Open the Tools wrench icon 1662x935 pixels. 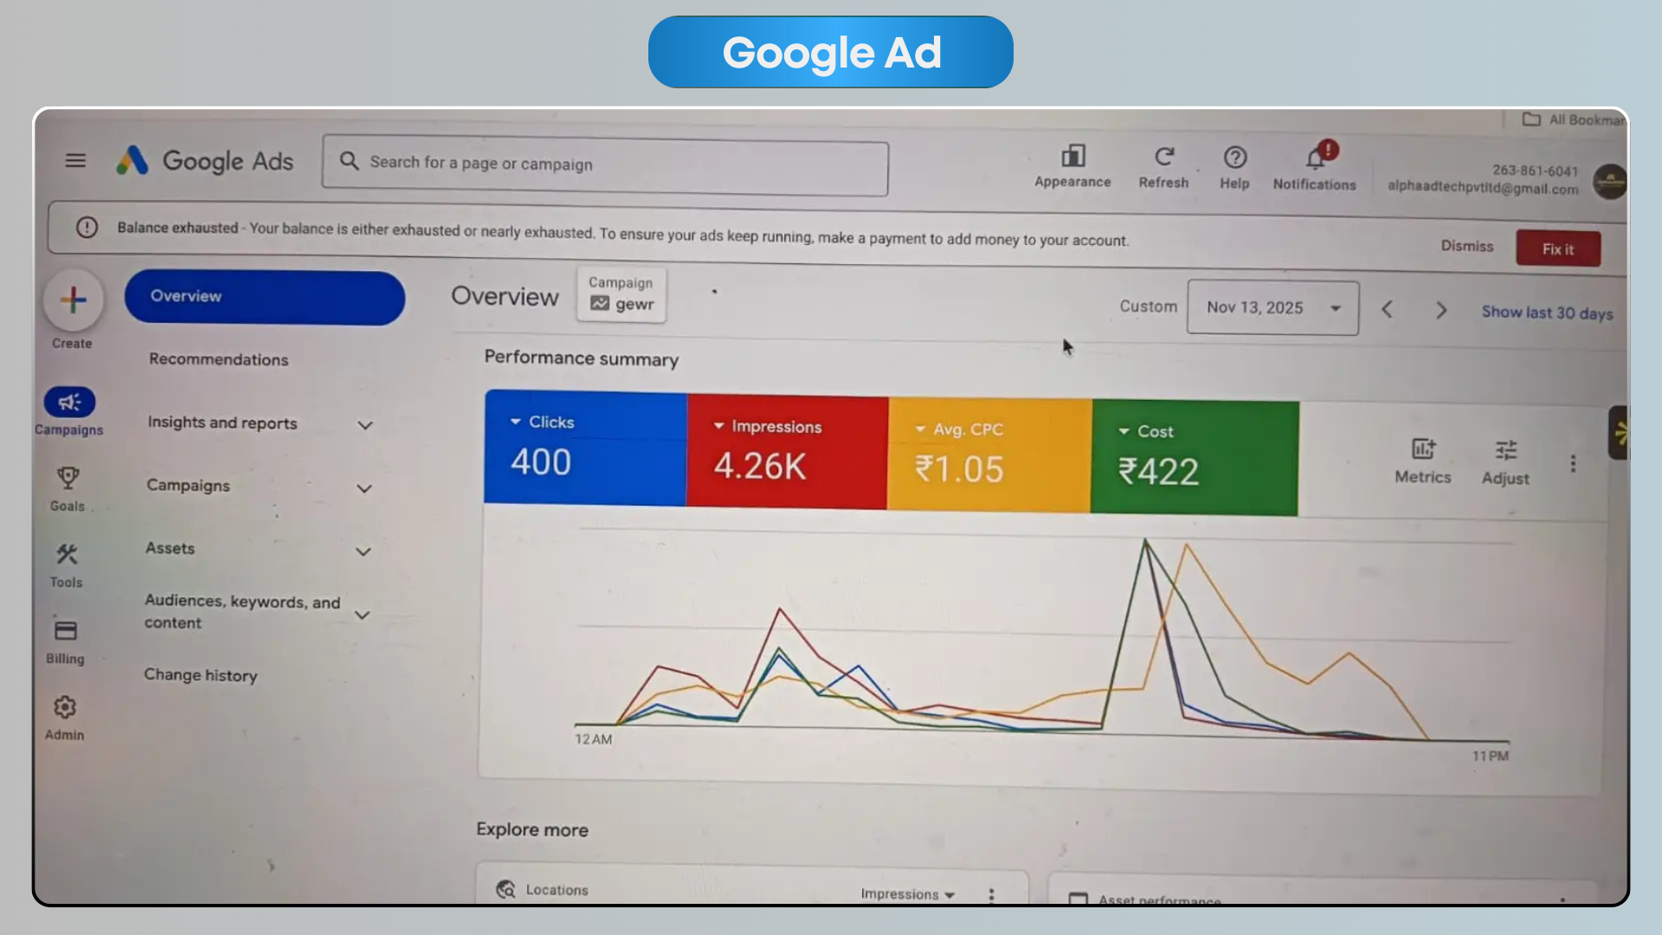point(67,555)
